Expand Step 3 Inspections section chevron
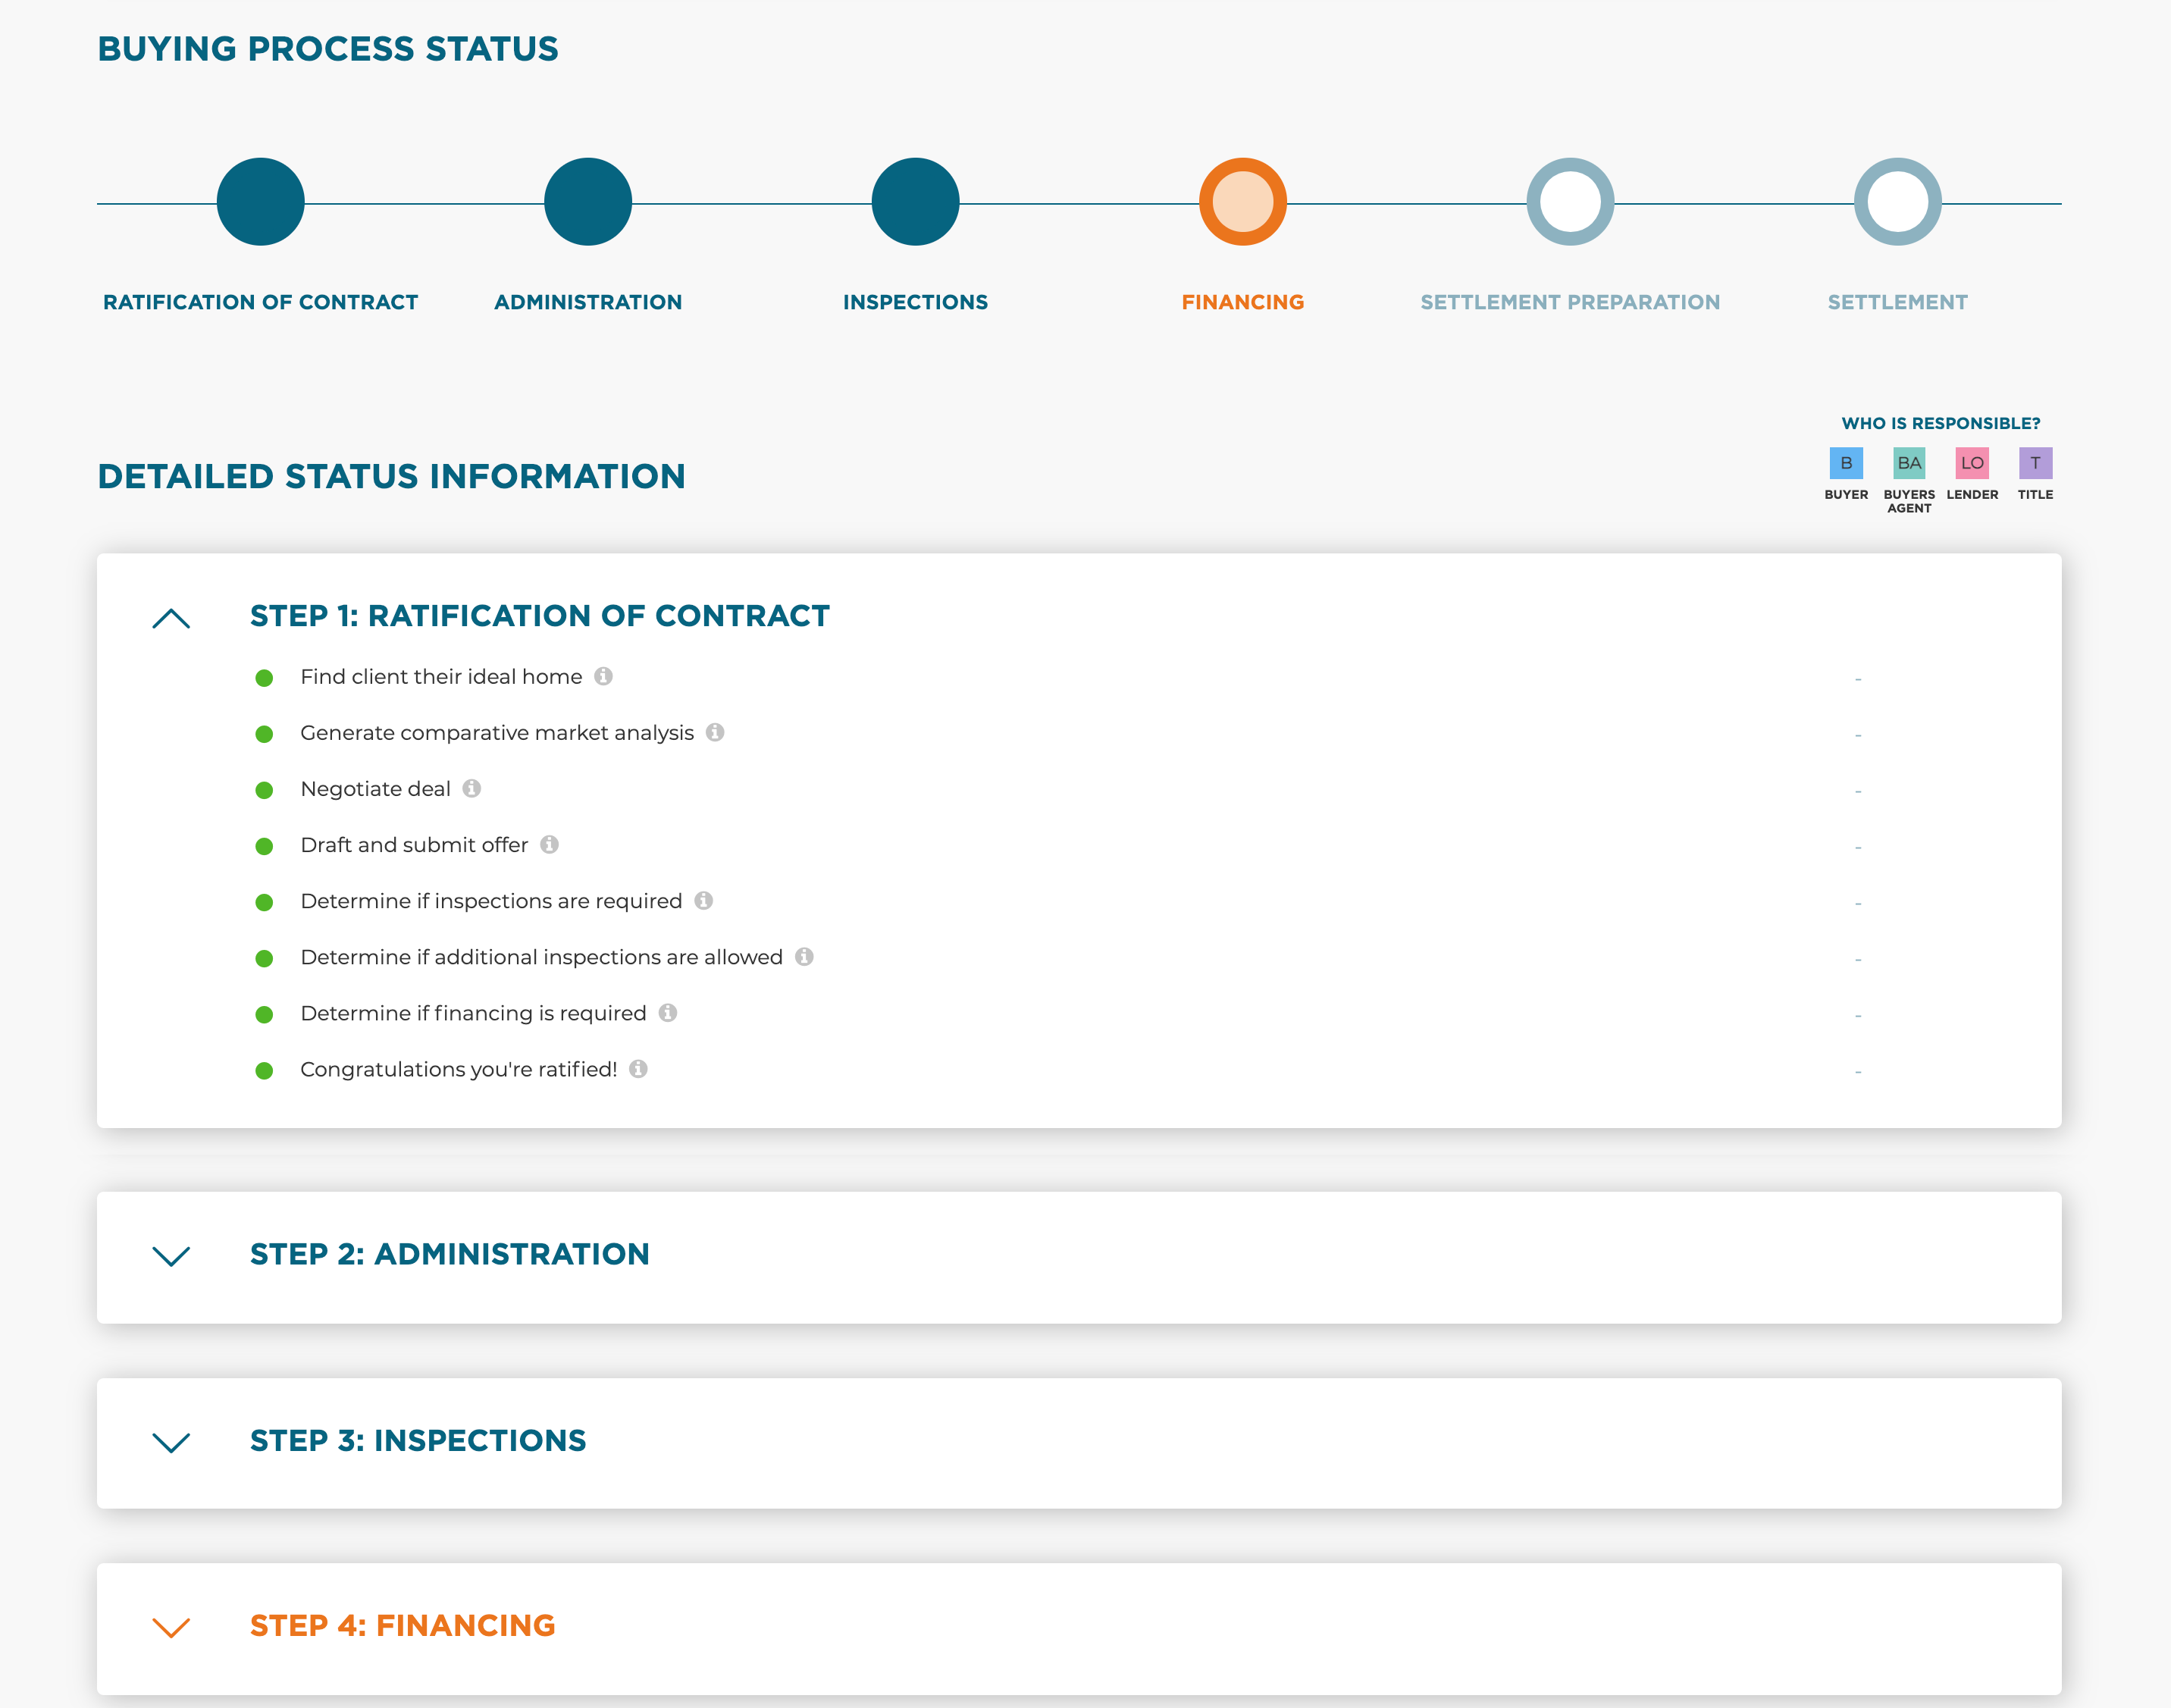This screenshot has height=1708, width=2171. [171, 1442]
